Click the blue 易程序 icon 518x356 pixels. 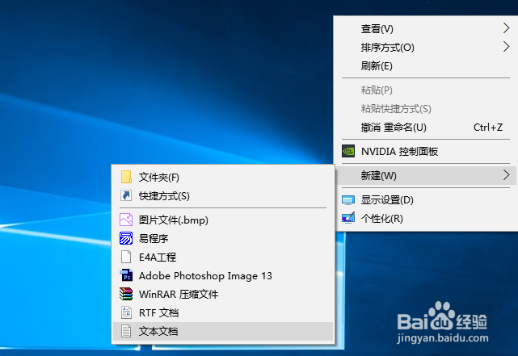(126, 238)
